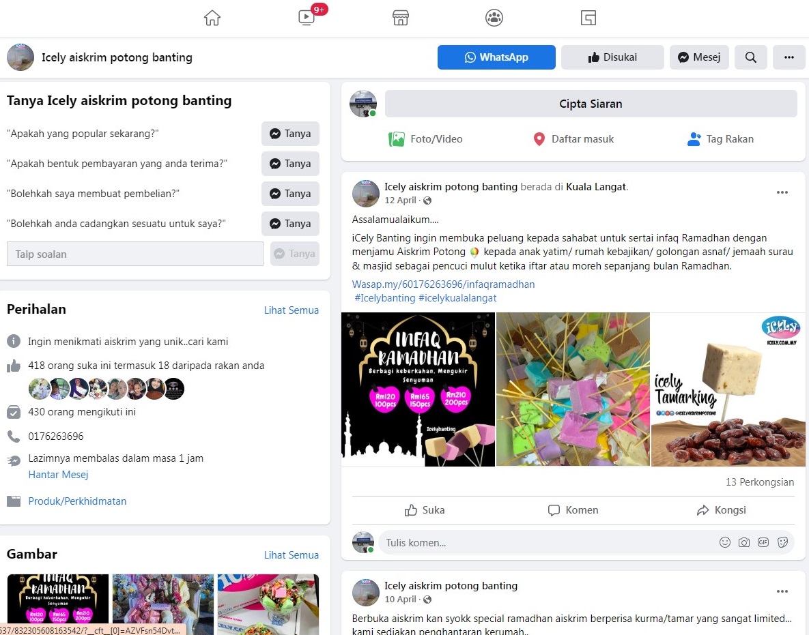Click the avatar beside Cipta Siaran
Image resolution: width=809 pixels, height=635 pixels.
point(363,104)
